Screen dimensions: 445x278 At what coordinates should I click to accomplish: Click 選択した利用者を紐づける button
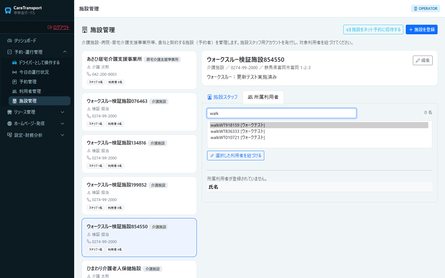click(235, 155)
